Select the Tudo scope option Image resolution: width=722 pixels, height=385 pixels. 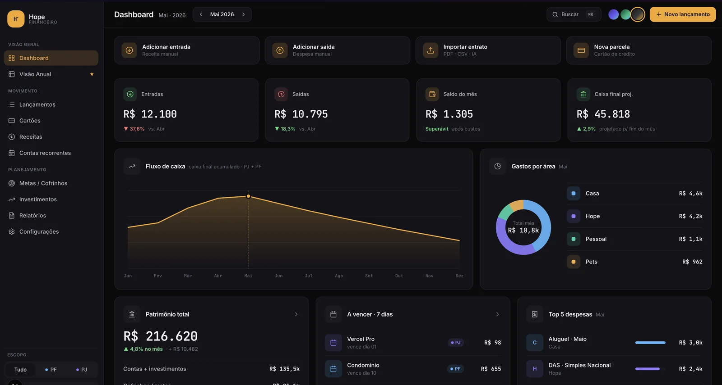click(20, 370)
